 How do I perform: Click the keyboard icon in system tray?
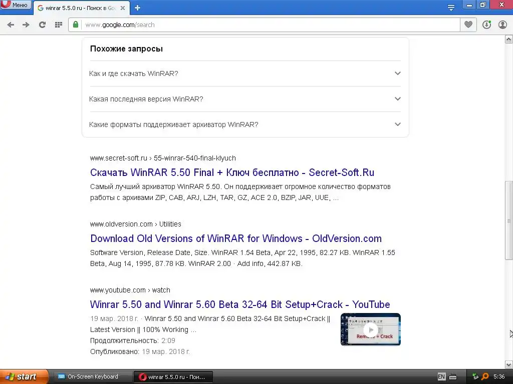coord(453,377)
